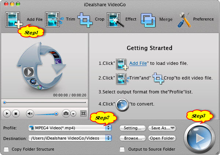Toggle full screen preview button

[83, 113]
